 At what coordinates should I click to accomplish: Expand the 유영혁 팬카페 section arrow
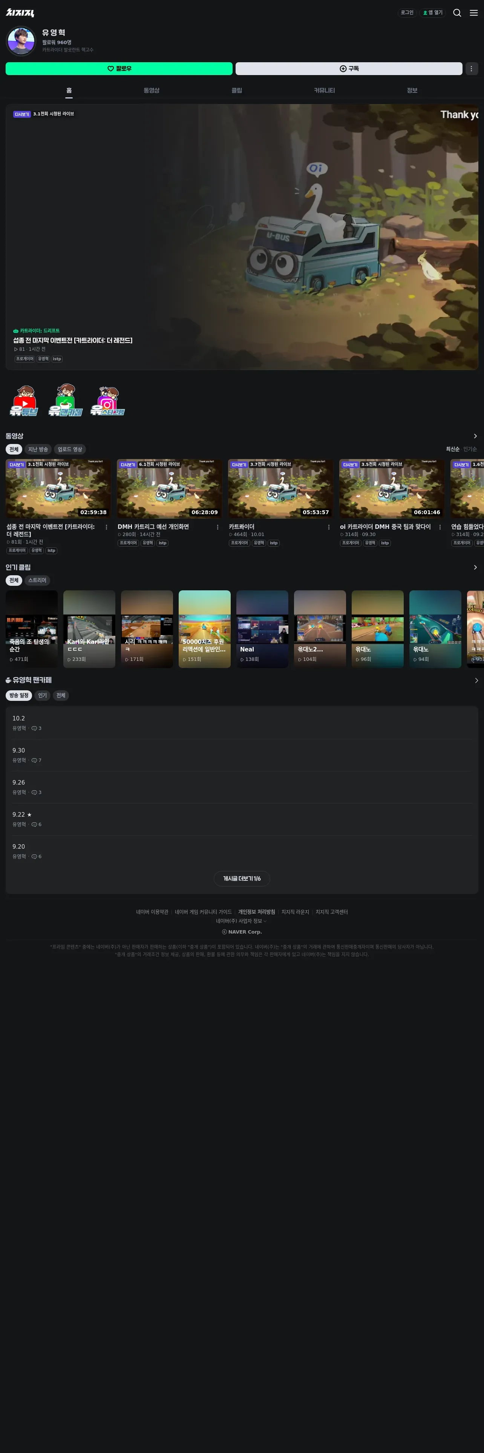476,681
